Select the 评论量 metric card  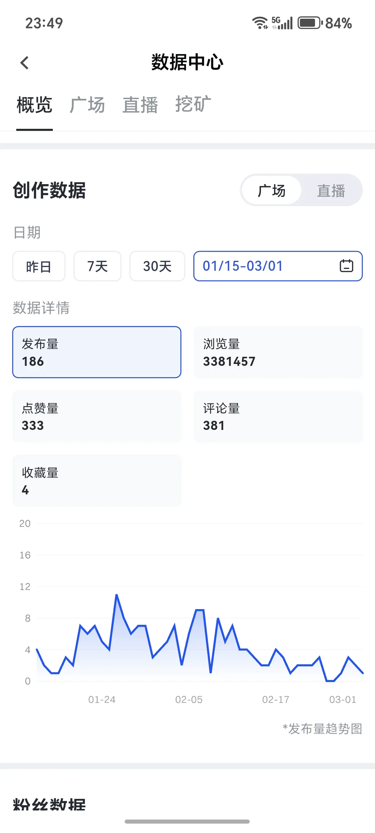pos(278,416)
